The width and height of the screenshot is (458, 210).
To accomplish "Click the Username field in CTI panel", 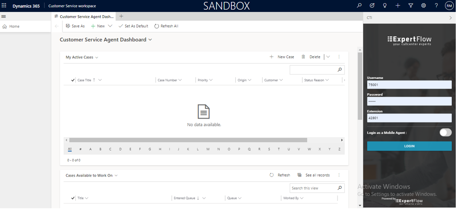I will 409,85.
